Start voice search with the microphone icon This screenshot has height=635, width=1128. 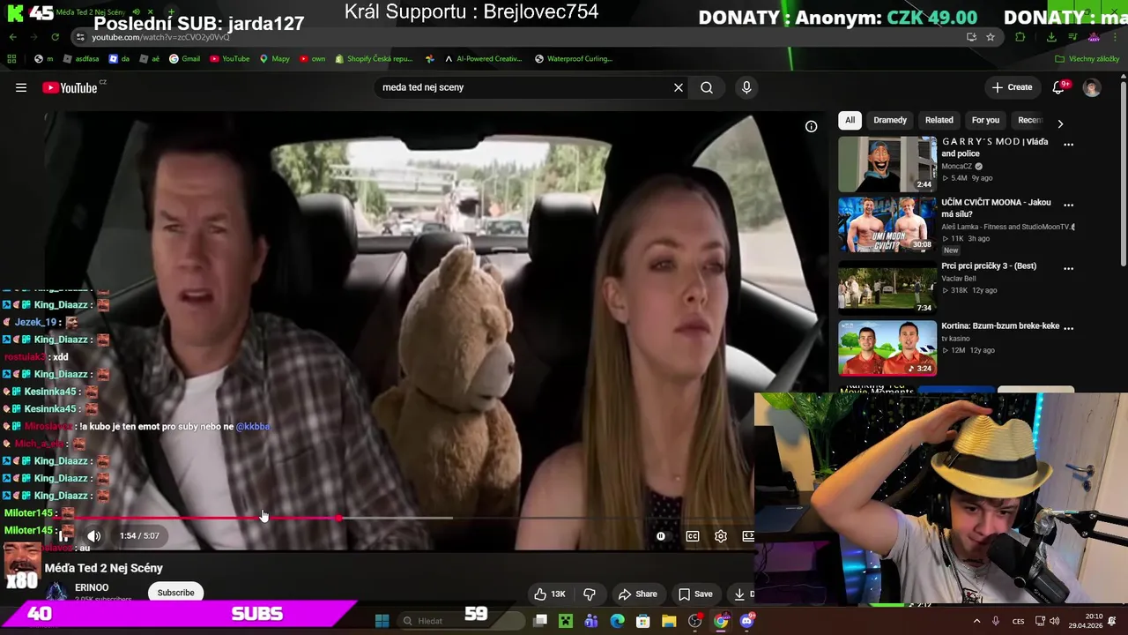pos(746,87)
